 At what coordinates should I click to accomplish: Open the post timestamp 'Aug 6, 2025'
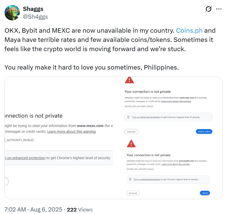pos(45,209)
